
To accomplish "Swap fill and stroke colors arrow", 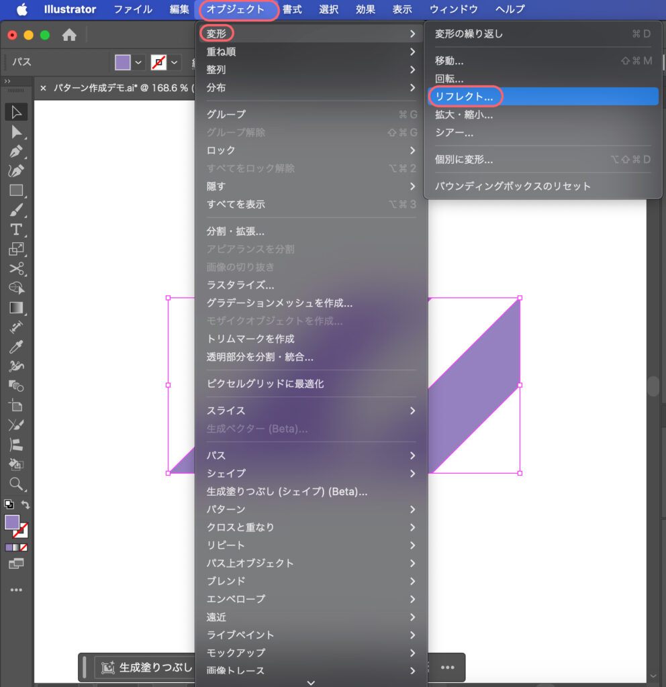I will (26, 505).
